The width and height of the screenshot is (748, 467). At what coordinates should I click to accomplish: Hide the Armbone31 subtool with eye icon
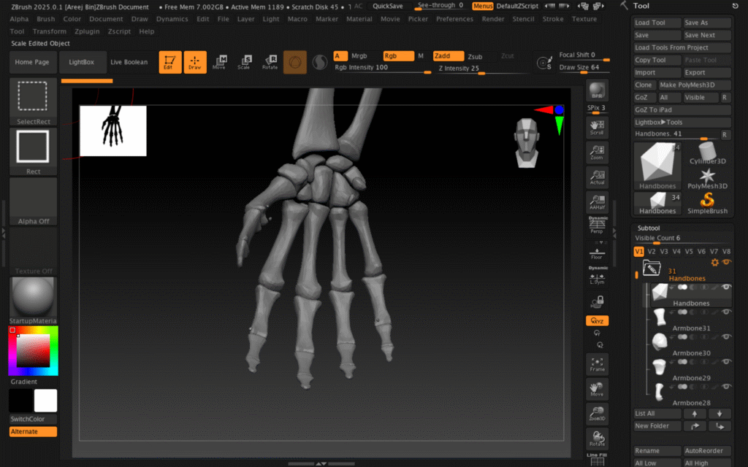click(726, 313)
